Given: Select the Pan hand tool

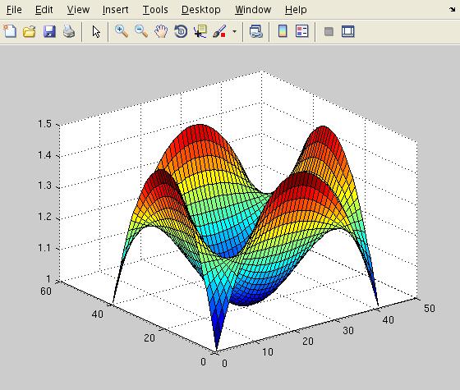Looking at the screenshot, I should click(161, 31).
